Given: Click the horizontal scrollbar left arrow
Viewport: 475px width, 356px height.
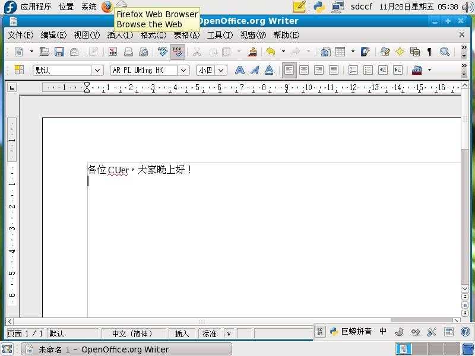Looking at the screenshot, I should (x=9, y=322).
